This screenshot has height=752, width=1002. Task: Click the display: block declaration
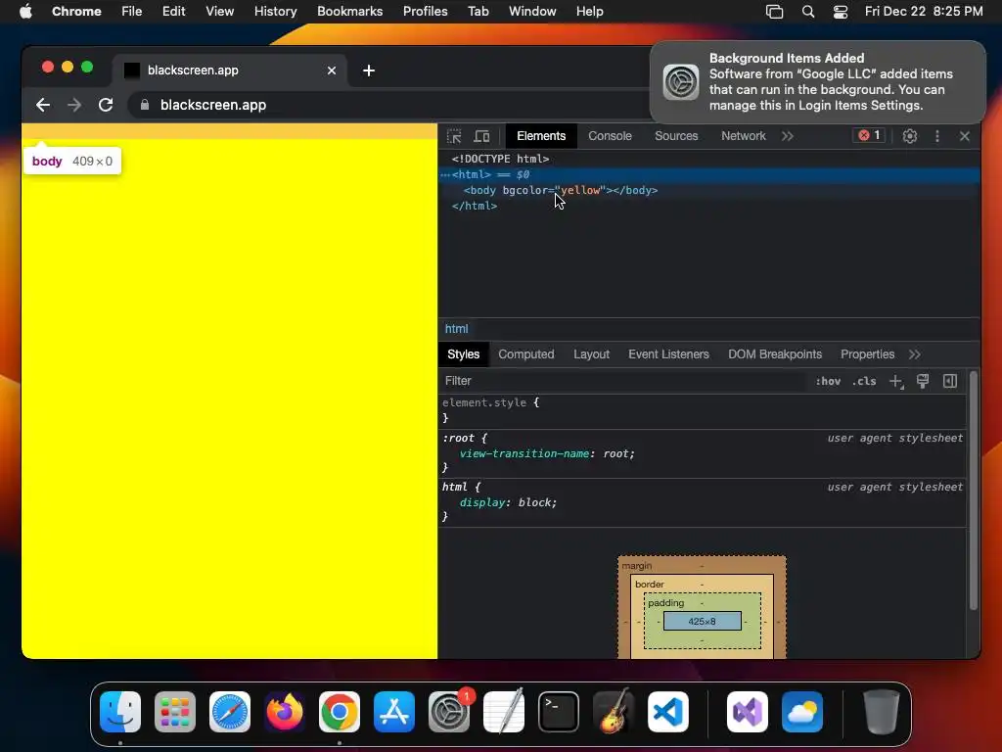[508, 502]
